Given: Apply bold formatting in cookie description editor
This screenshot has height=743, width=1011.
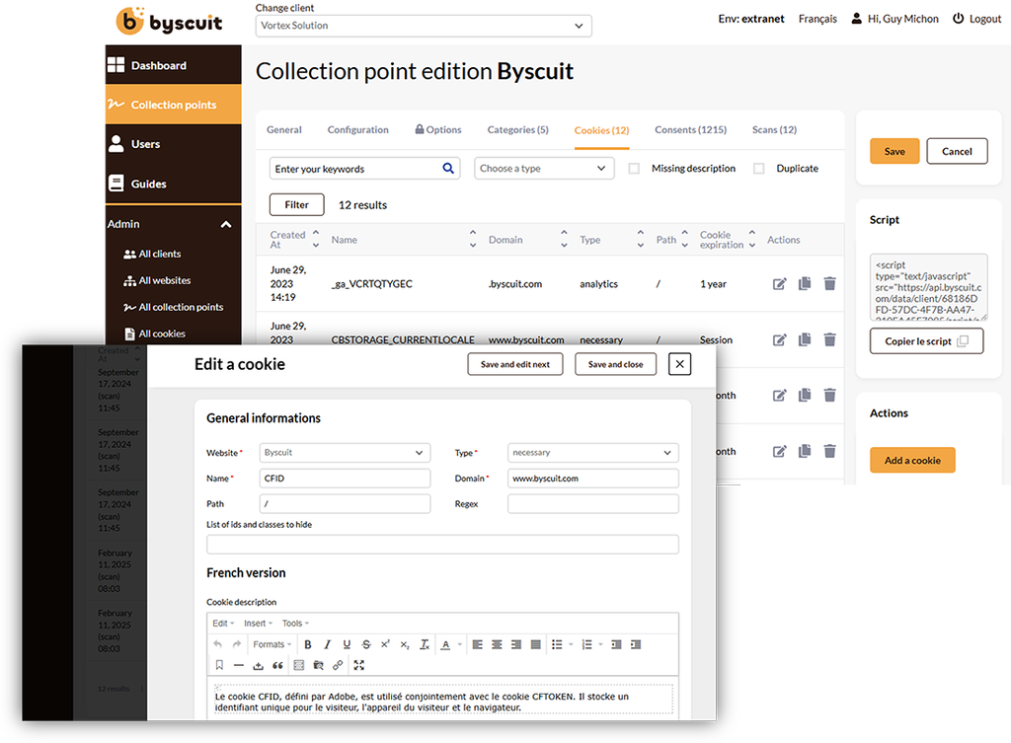Looking at the screenshot, I should [308, 644].
